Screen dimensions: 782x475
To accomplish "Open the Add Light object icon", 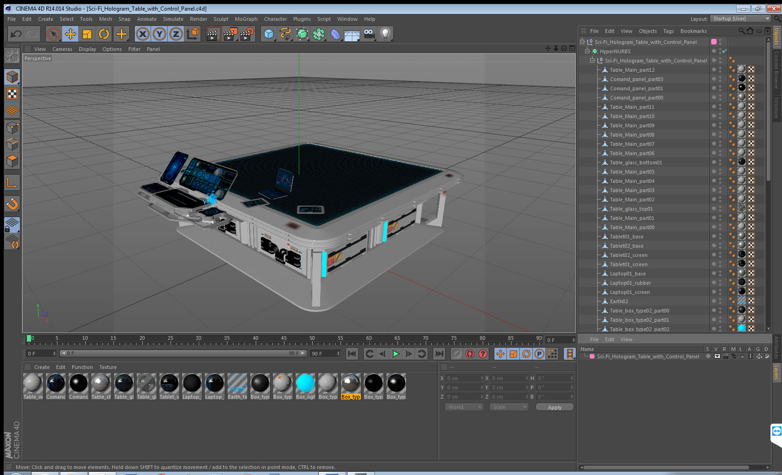I will 385,34.
